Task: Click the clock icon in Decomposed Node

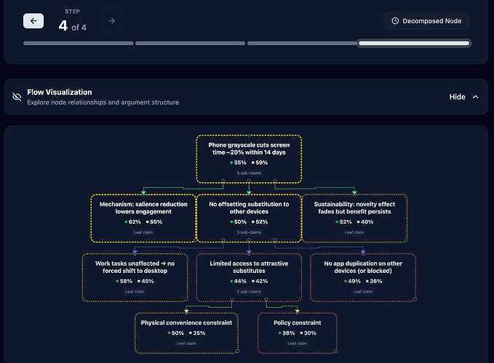Action: click(x=395, y=21)
